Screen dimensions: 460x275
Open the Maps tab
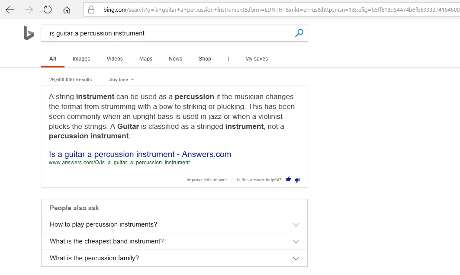(x=146, y=59)
